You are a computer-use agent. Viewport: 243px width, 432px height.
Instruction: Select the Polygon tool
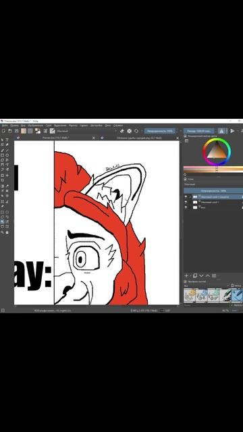click(2, 160)
